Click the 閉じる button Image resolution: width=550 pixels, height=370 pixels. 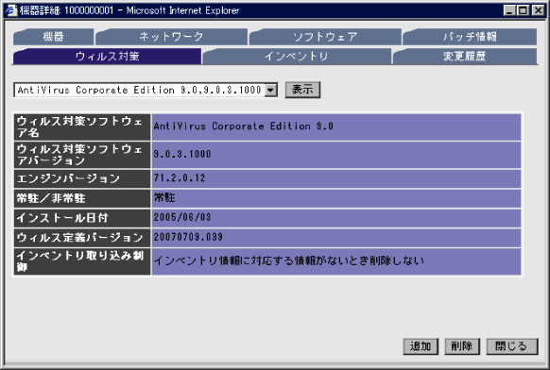click(512, 346)
